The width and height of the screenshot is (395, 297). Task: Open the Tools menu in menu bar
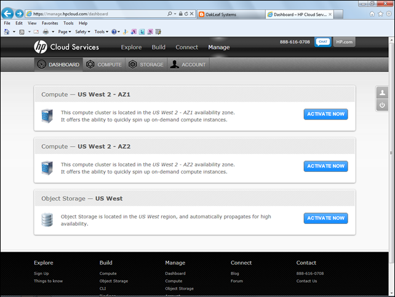click(x=68, y=23)
